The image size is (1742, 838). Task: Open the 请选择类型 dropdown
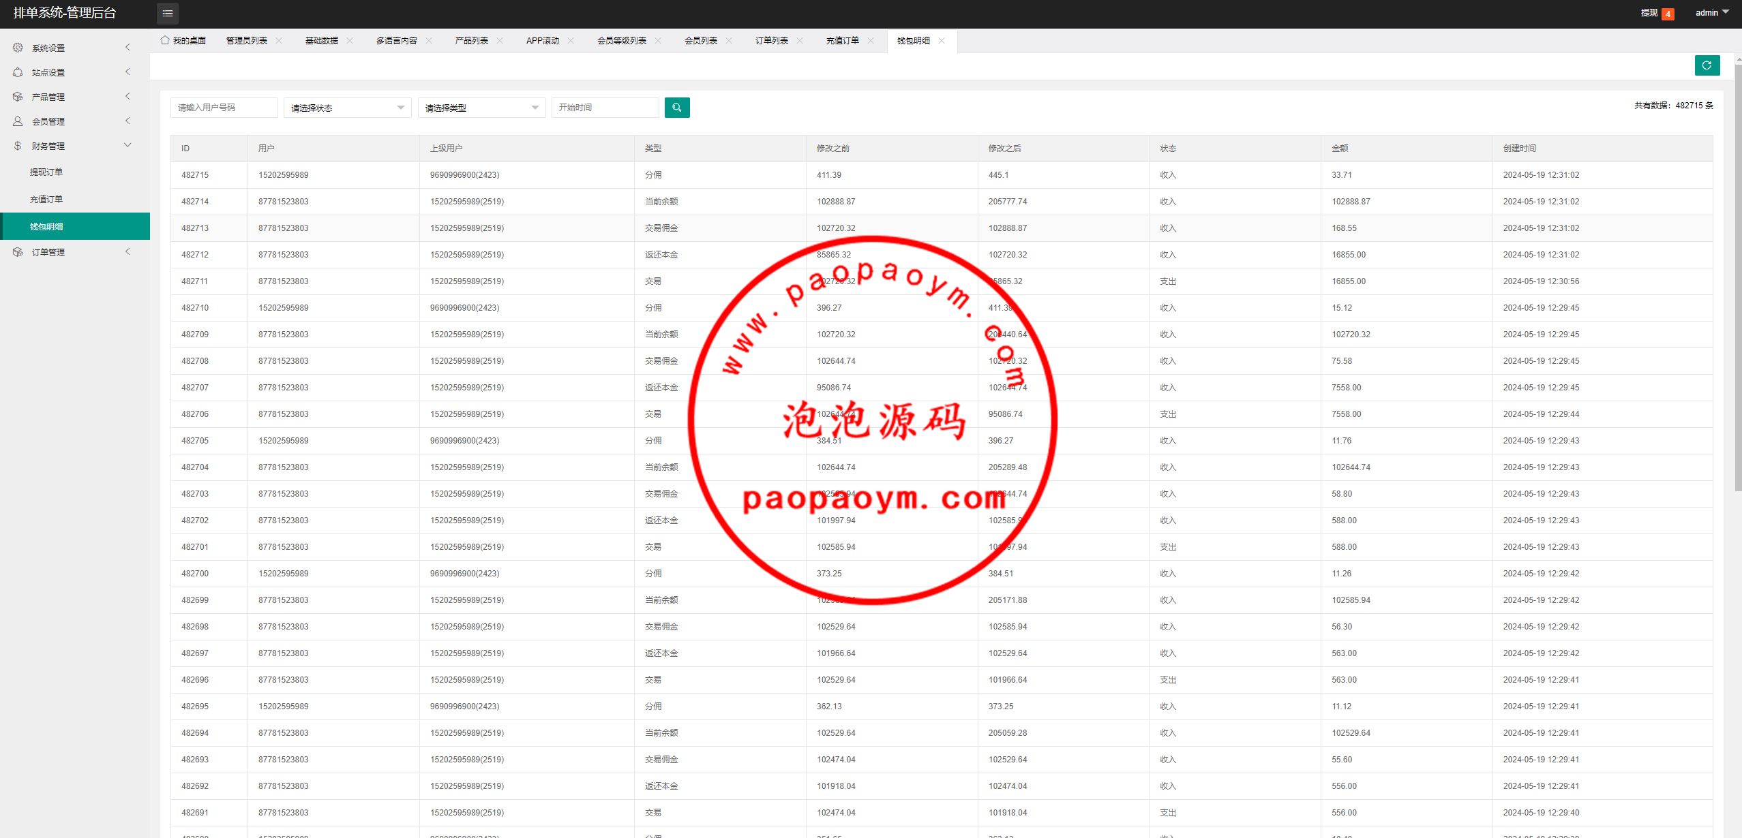click(x=481, y=108)
